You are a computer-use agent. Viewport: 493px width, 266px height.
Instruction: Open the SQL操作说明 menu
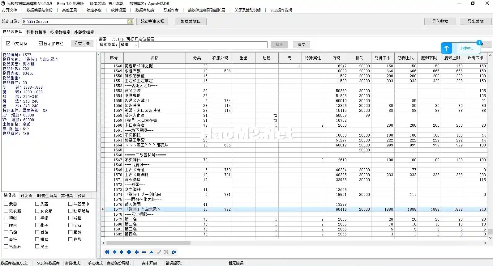281,10
